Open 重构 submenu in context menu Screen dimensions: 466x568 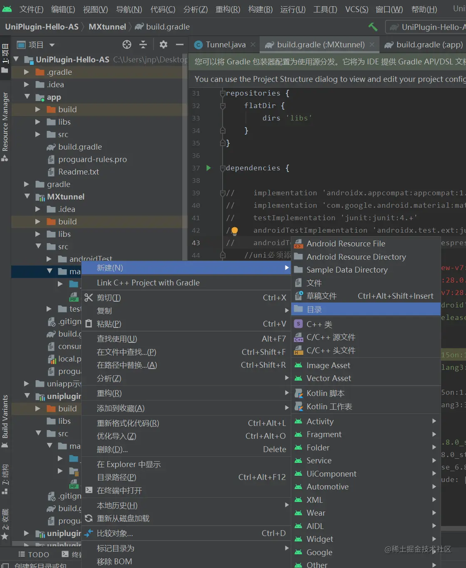[x=186, y=393]
